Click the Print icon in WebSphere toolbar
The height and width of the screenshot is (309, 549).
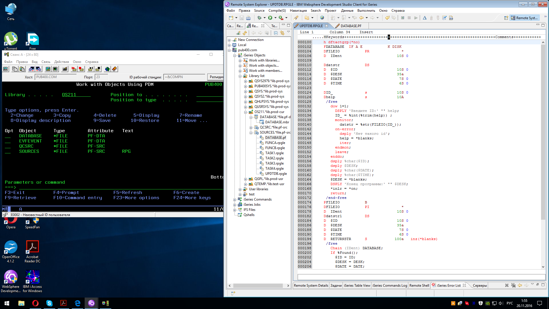click(248, 18)
